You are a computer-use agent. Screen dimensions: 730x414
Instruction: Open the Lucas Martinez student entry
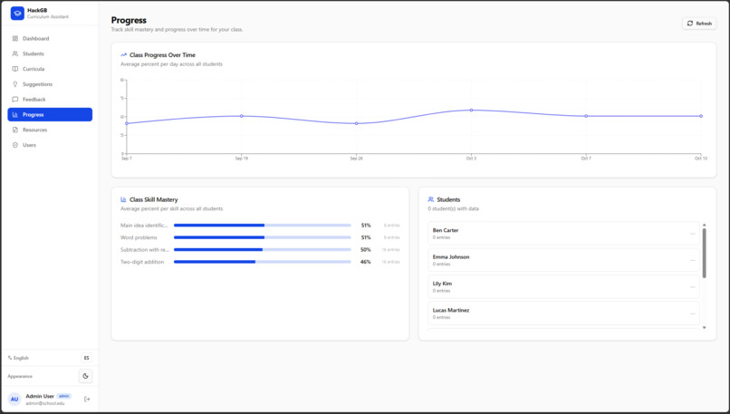pyautogui.click(x=563, y=313)
